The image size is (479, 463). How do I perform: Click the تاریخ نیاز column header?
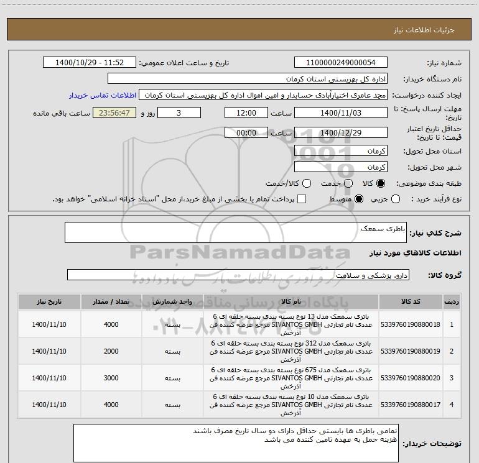point(49,302)
